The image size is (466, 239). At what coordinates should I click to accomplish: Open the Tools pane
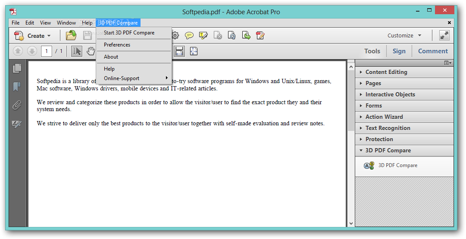pyautogui.click(x=372, y=51)
